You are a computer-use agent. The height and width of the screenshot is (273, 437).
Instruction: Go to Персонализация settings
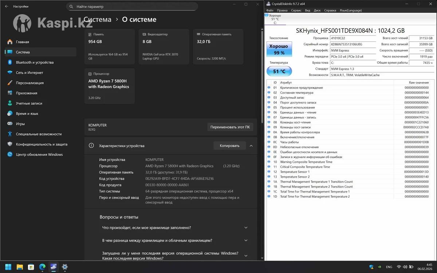30,83
